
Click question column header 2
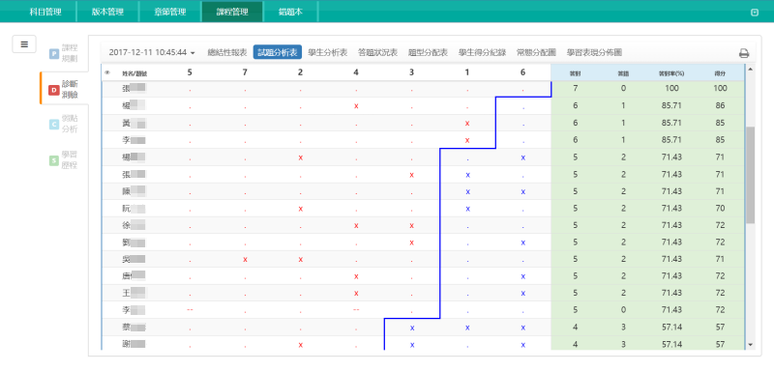coord(301,72)
